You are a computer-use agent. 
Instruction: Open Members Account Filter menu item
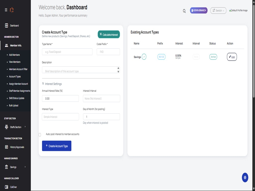coord(18,69)
